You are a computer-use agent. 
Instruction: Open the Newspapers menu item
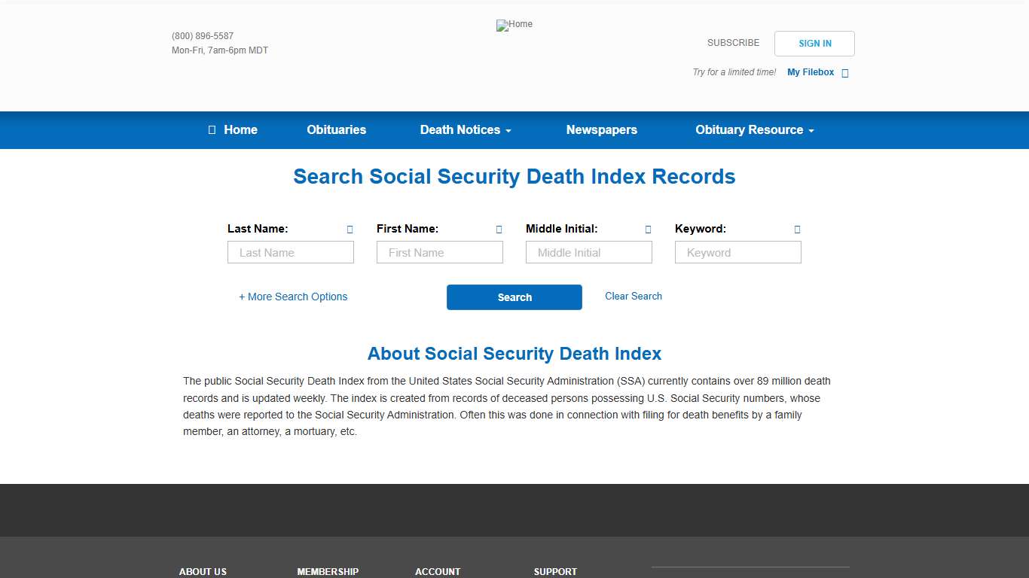601,129
